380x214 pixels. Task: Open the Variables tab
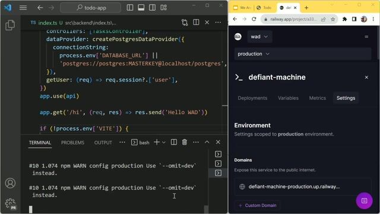288,98
